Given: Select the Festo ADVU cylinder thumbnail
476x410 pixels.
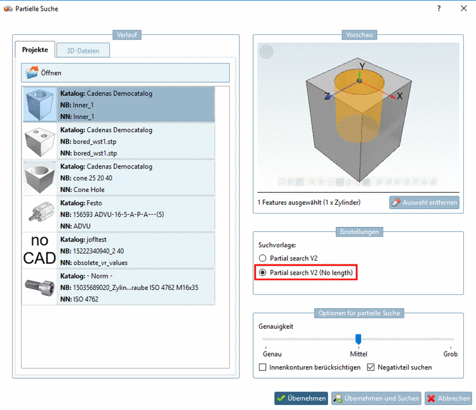Looking at the screenshot, I should click(39, 214).
